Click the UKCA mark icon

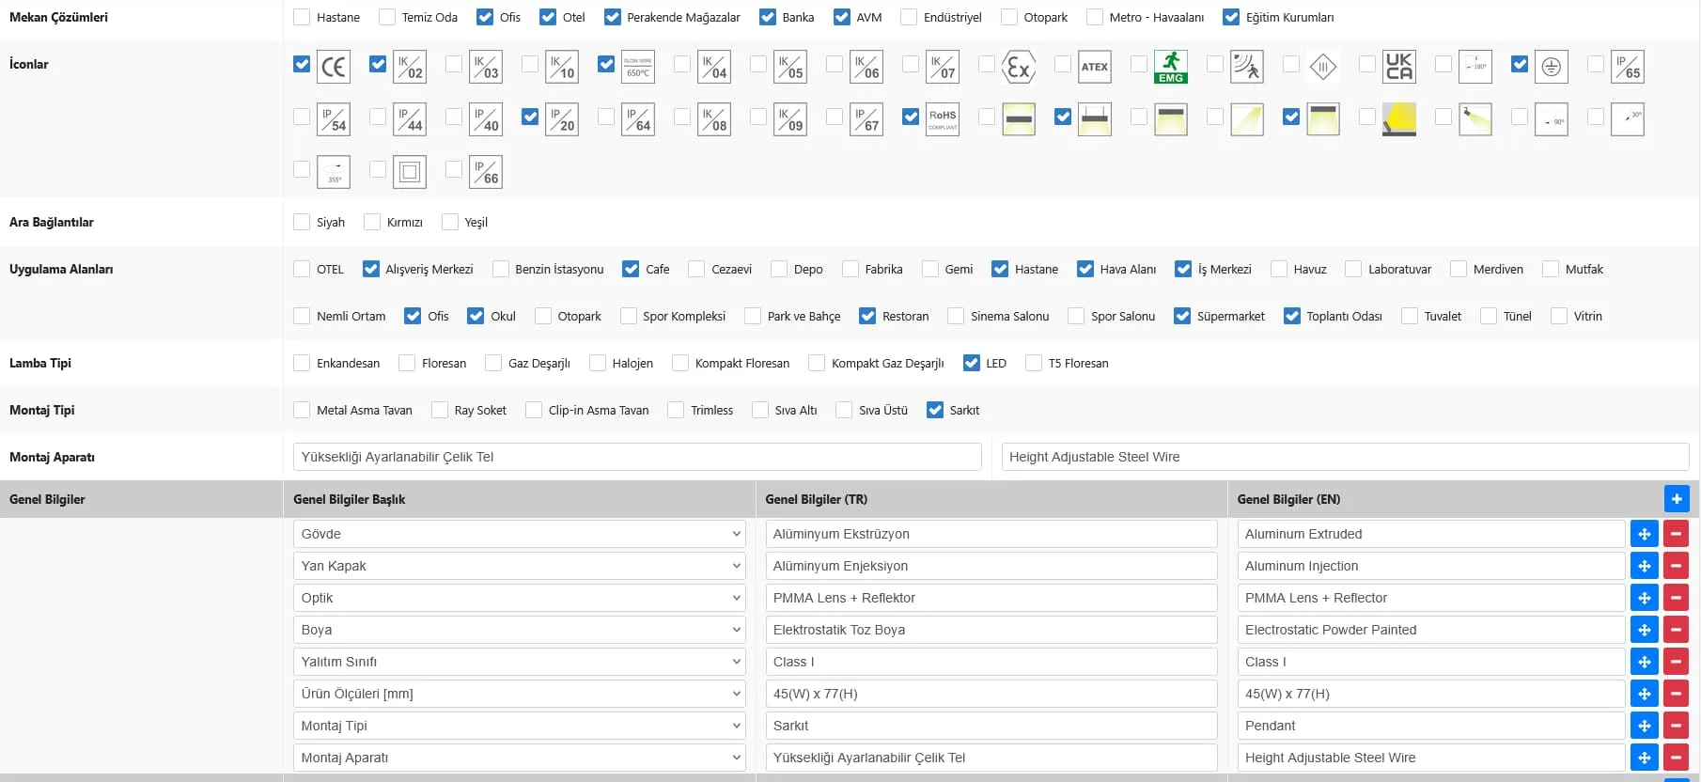click(x=1399, y=67)
